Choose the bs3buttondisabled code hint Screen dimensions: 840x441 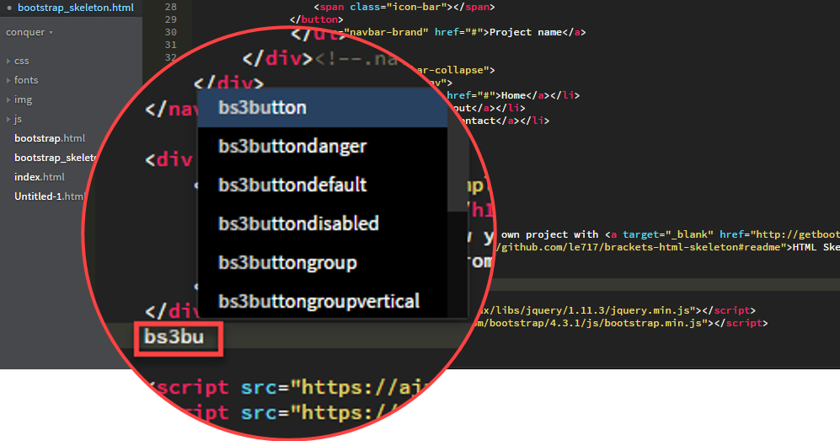(x=322, y=223)
